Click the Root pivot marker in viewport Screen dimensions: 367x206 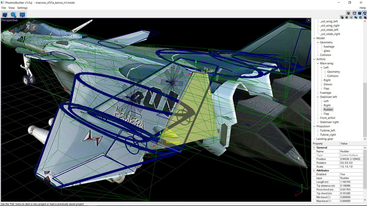pos(173,142)
